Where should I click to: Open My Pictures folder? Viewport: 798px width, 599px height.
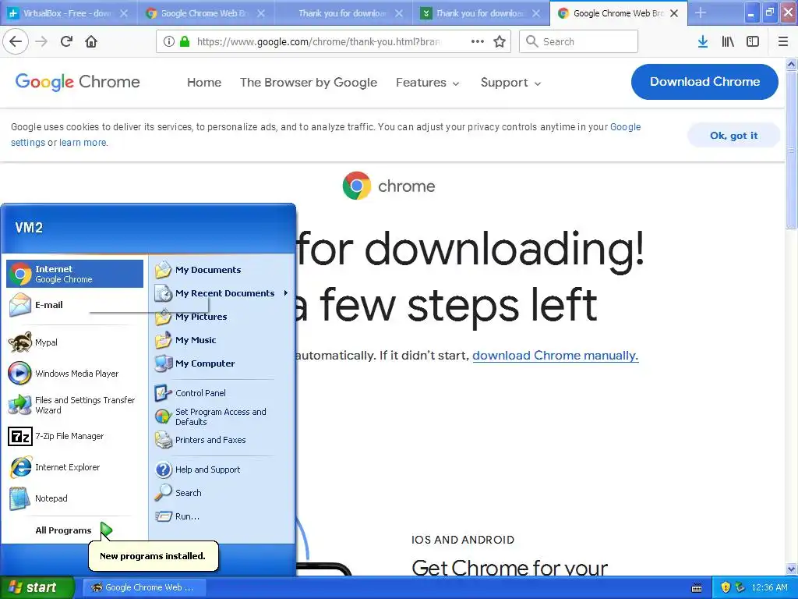click(x=222, y=317)
